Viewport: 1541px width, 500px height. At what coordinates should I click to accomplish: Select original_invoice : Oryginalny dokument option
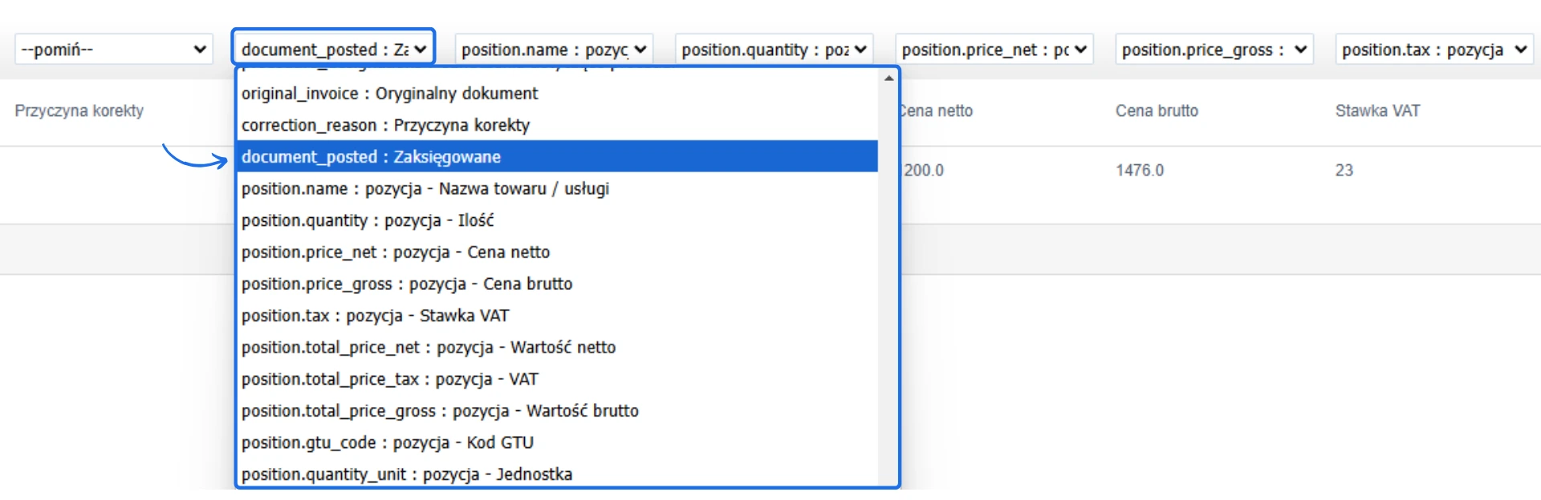pos(390,94)
